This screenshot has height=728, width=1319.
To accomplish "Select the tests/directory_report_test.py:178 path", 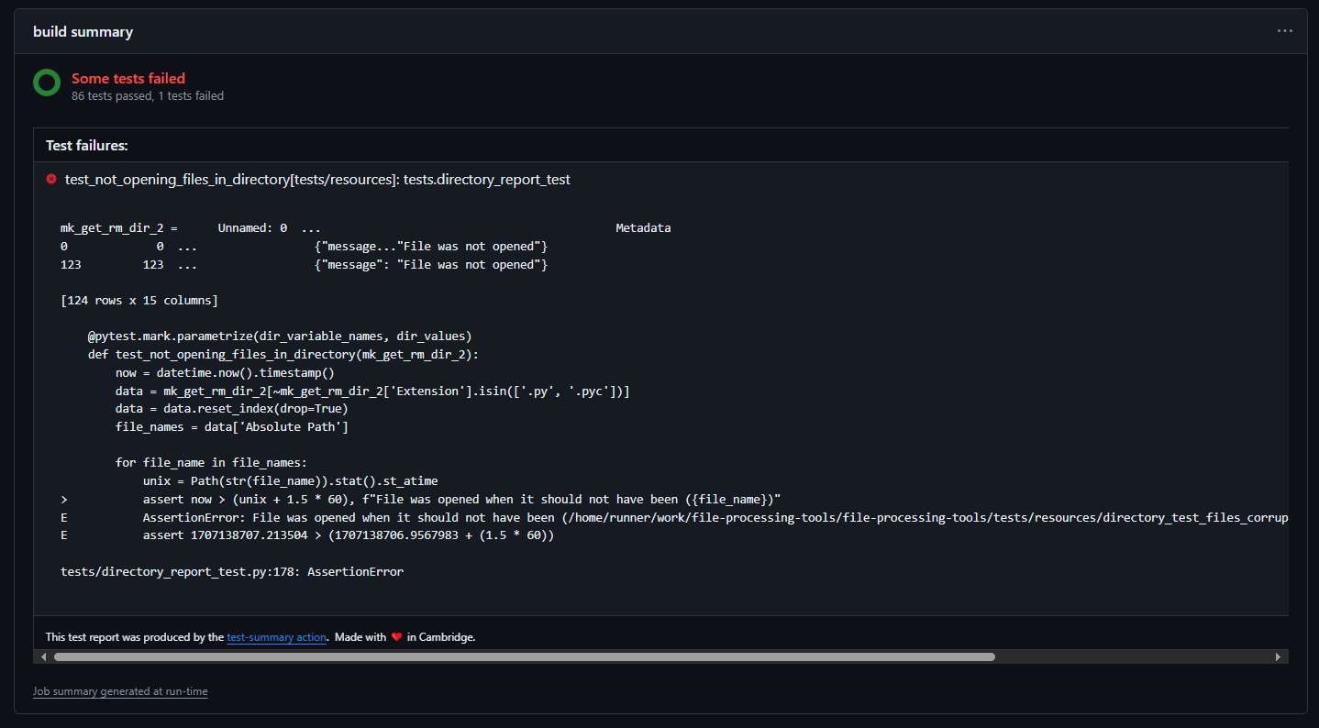I will pos(232,571).
